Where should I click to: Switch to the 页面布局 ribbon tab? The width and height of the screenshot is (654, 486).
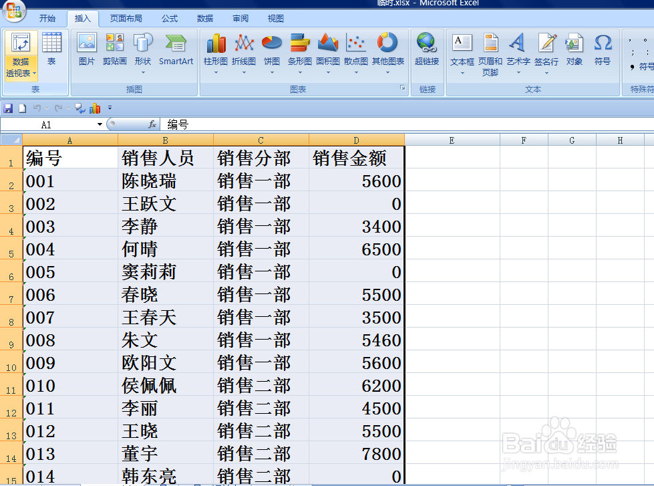pos(126,18)
